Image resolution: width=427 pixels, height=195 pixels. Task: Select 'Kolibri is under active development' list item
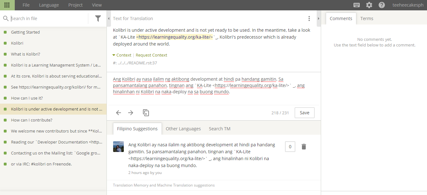(x=53, y=109)
